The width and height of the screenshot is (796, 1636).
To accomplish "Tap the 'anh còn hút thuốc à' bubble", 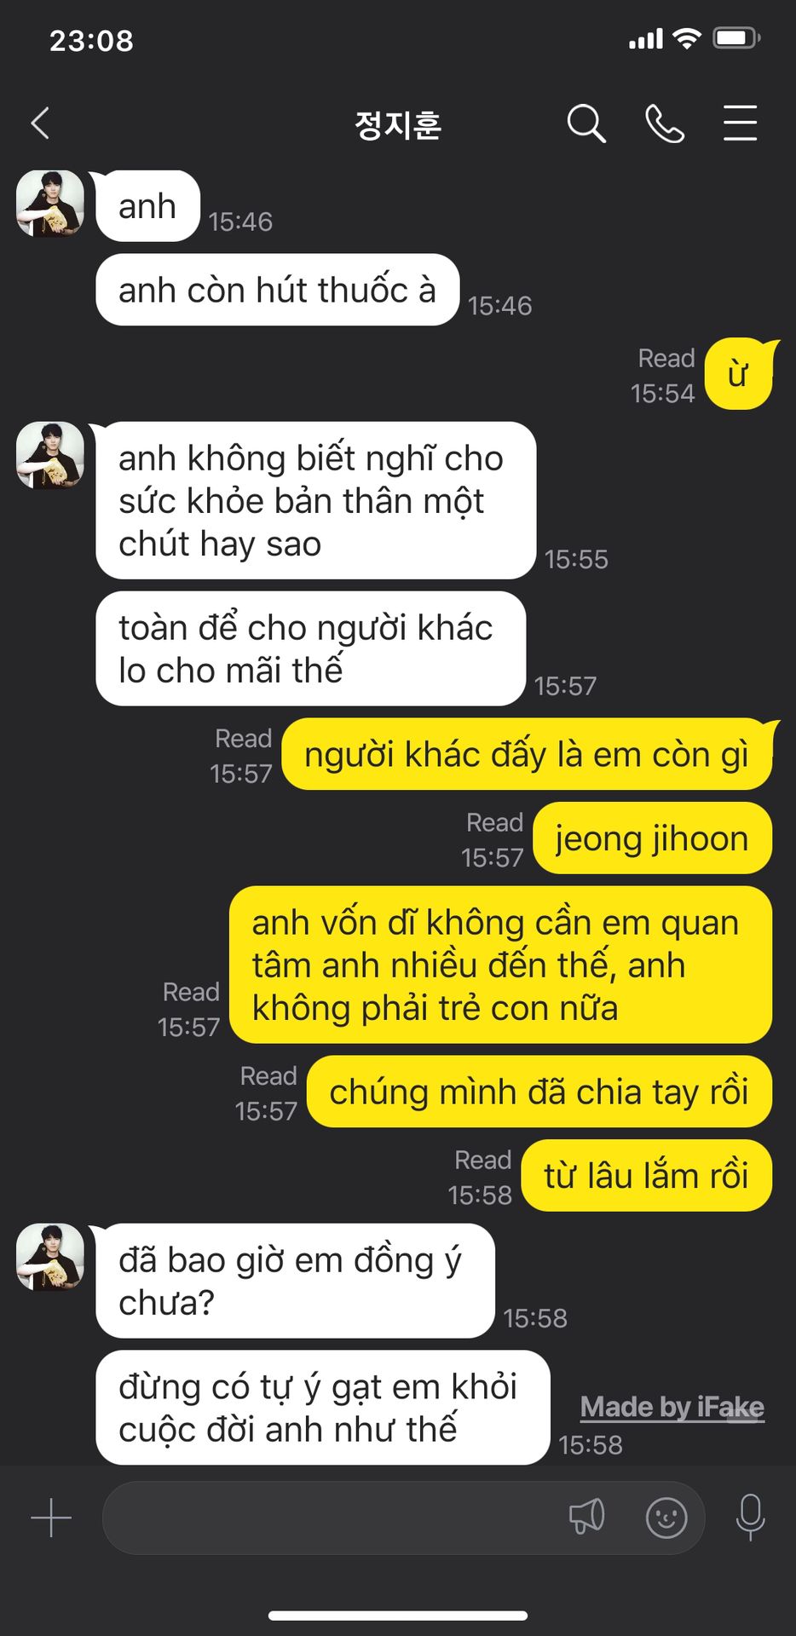I will point(278,290).
